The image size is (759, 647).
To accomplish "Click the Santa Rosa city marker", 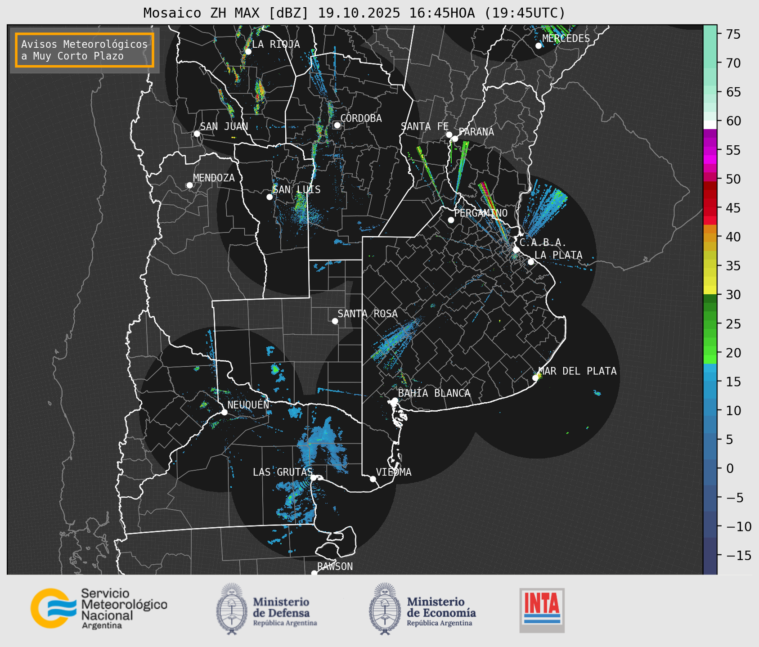I will tap(335, 321).
